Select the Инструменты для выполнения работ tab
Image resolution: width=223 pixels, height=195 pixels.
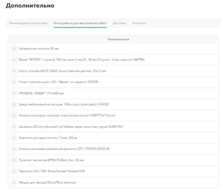80,23
